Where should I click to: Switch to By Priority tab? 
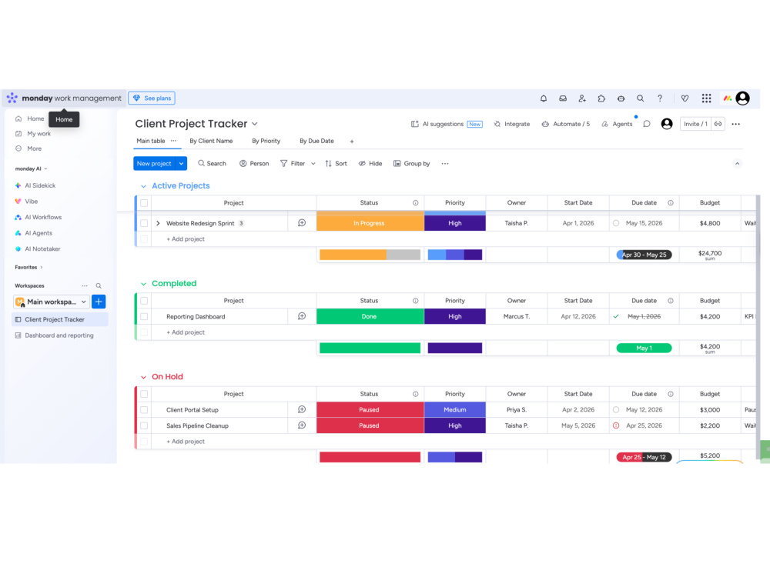[266, 141]
